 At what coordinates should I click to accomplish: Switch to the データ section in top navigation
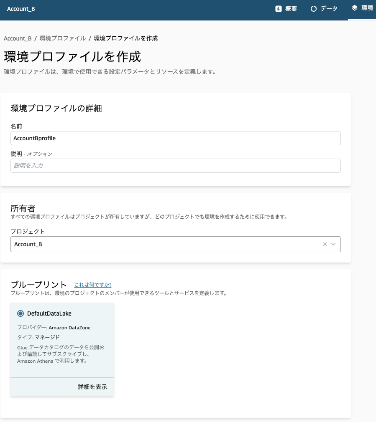click(325, 8)
